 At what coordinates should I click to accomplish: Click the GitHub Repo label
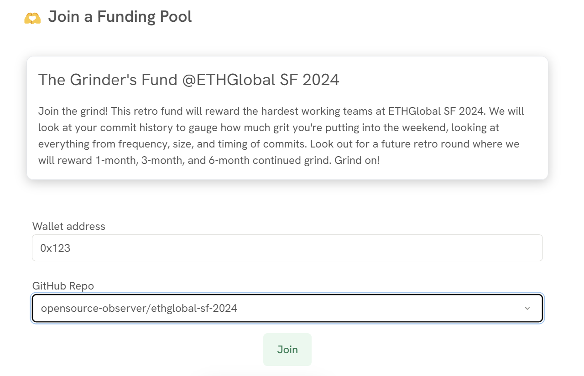click(63, 286)
